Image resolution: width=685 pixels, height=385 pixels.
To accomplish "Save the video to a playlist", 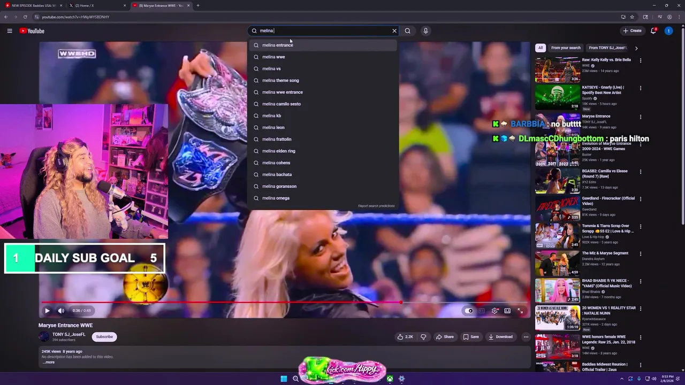I will 471,337.
